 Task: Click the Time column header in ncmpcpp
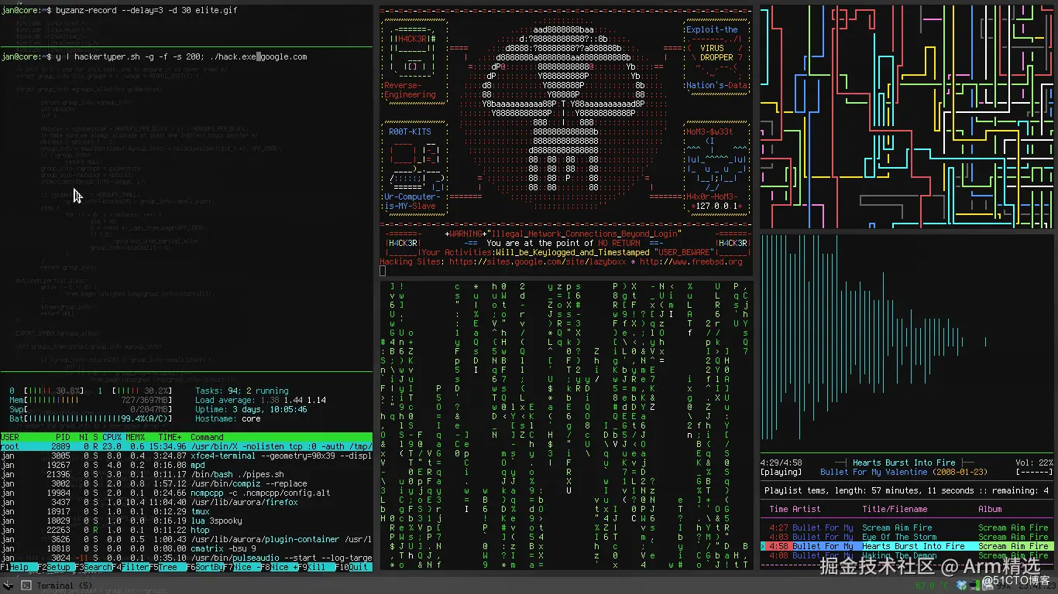[x=778, y=509]
